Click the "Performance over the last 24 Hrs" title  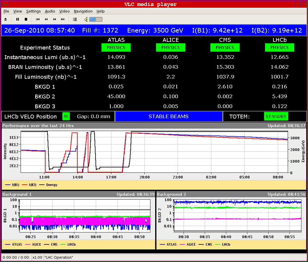tap(38, 126)
